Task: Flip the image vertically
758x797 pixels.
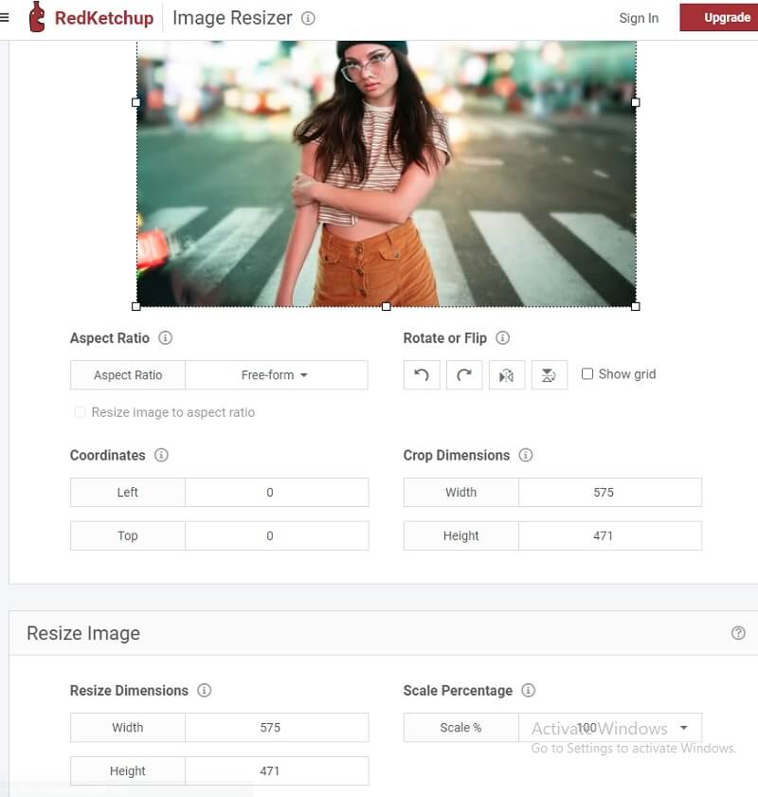Action: [549, 375]
